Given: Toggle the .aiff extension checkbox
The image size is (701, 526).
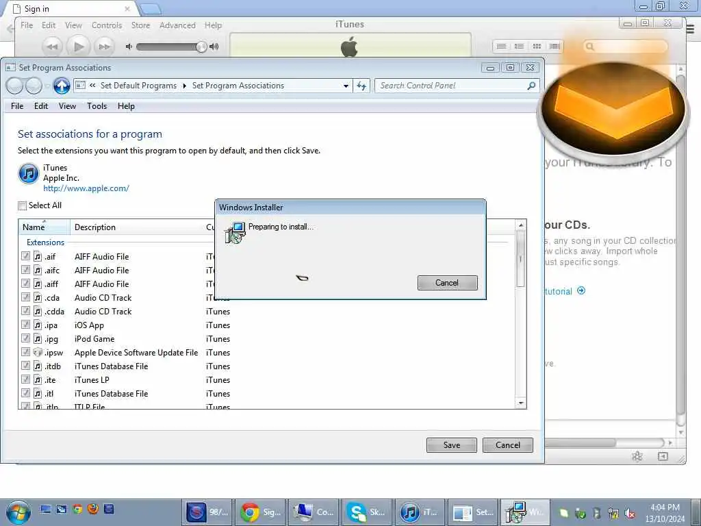Looking at the screenshot, I should [25, 284].
